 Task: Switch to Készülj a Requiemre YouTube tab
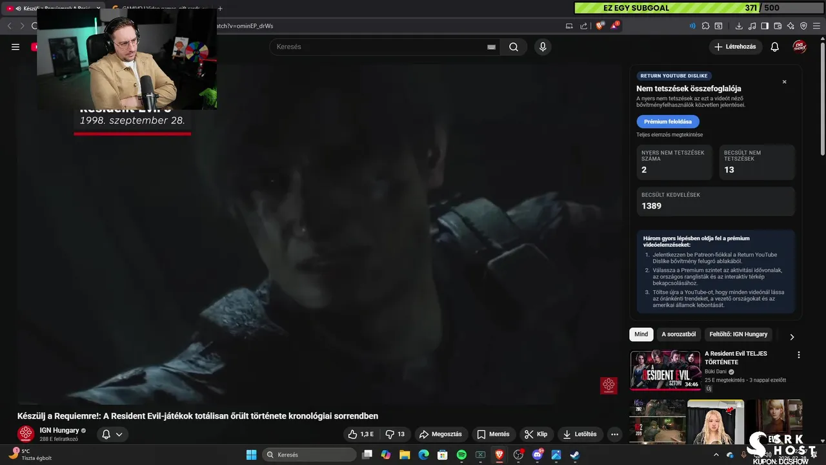54,8
